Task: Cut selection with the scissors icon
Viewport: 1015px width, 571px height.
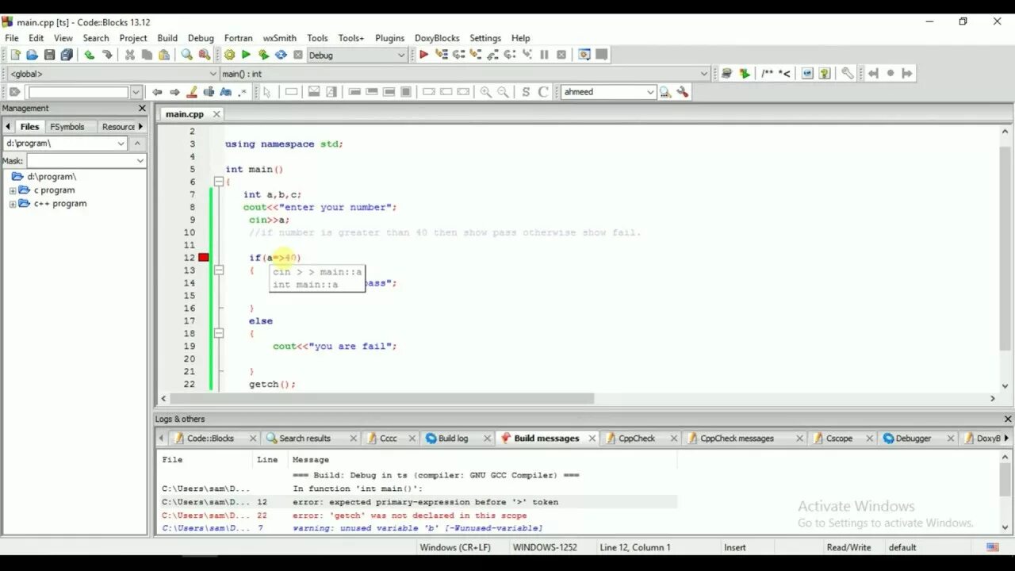Action: coord(129,55)
